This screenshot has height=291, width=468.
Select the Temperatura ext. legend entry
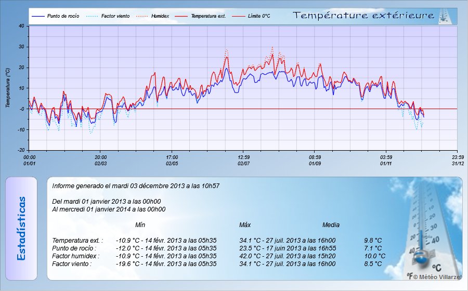[207, 17]
